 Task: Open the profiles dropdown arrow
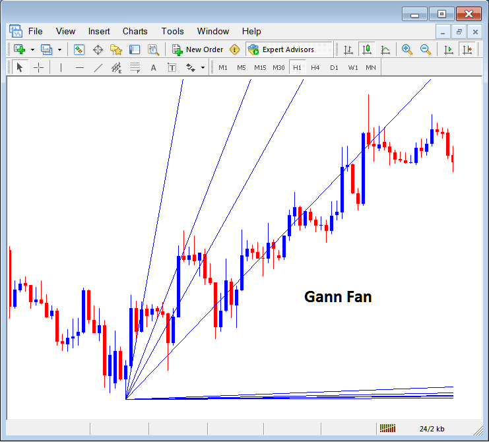point(59,49)
